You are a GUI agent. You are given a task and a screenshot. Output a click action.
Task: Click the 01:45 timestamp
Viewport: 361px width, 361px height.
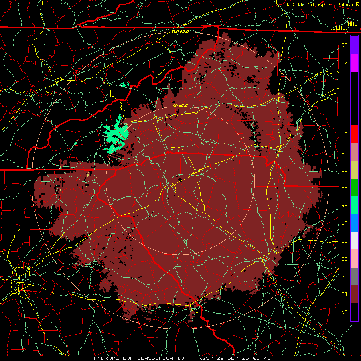tap(262, 358)
